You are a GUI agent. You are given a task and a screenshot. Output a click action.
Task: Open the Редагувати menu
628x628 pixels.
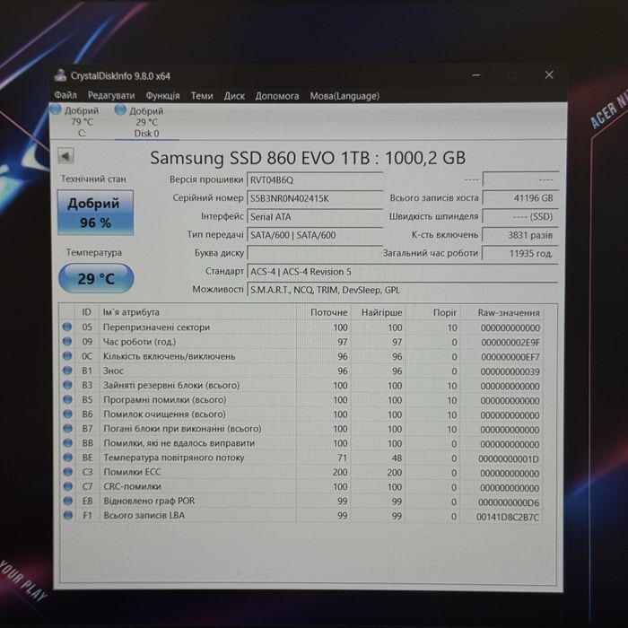pos(111,96)
